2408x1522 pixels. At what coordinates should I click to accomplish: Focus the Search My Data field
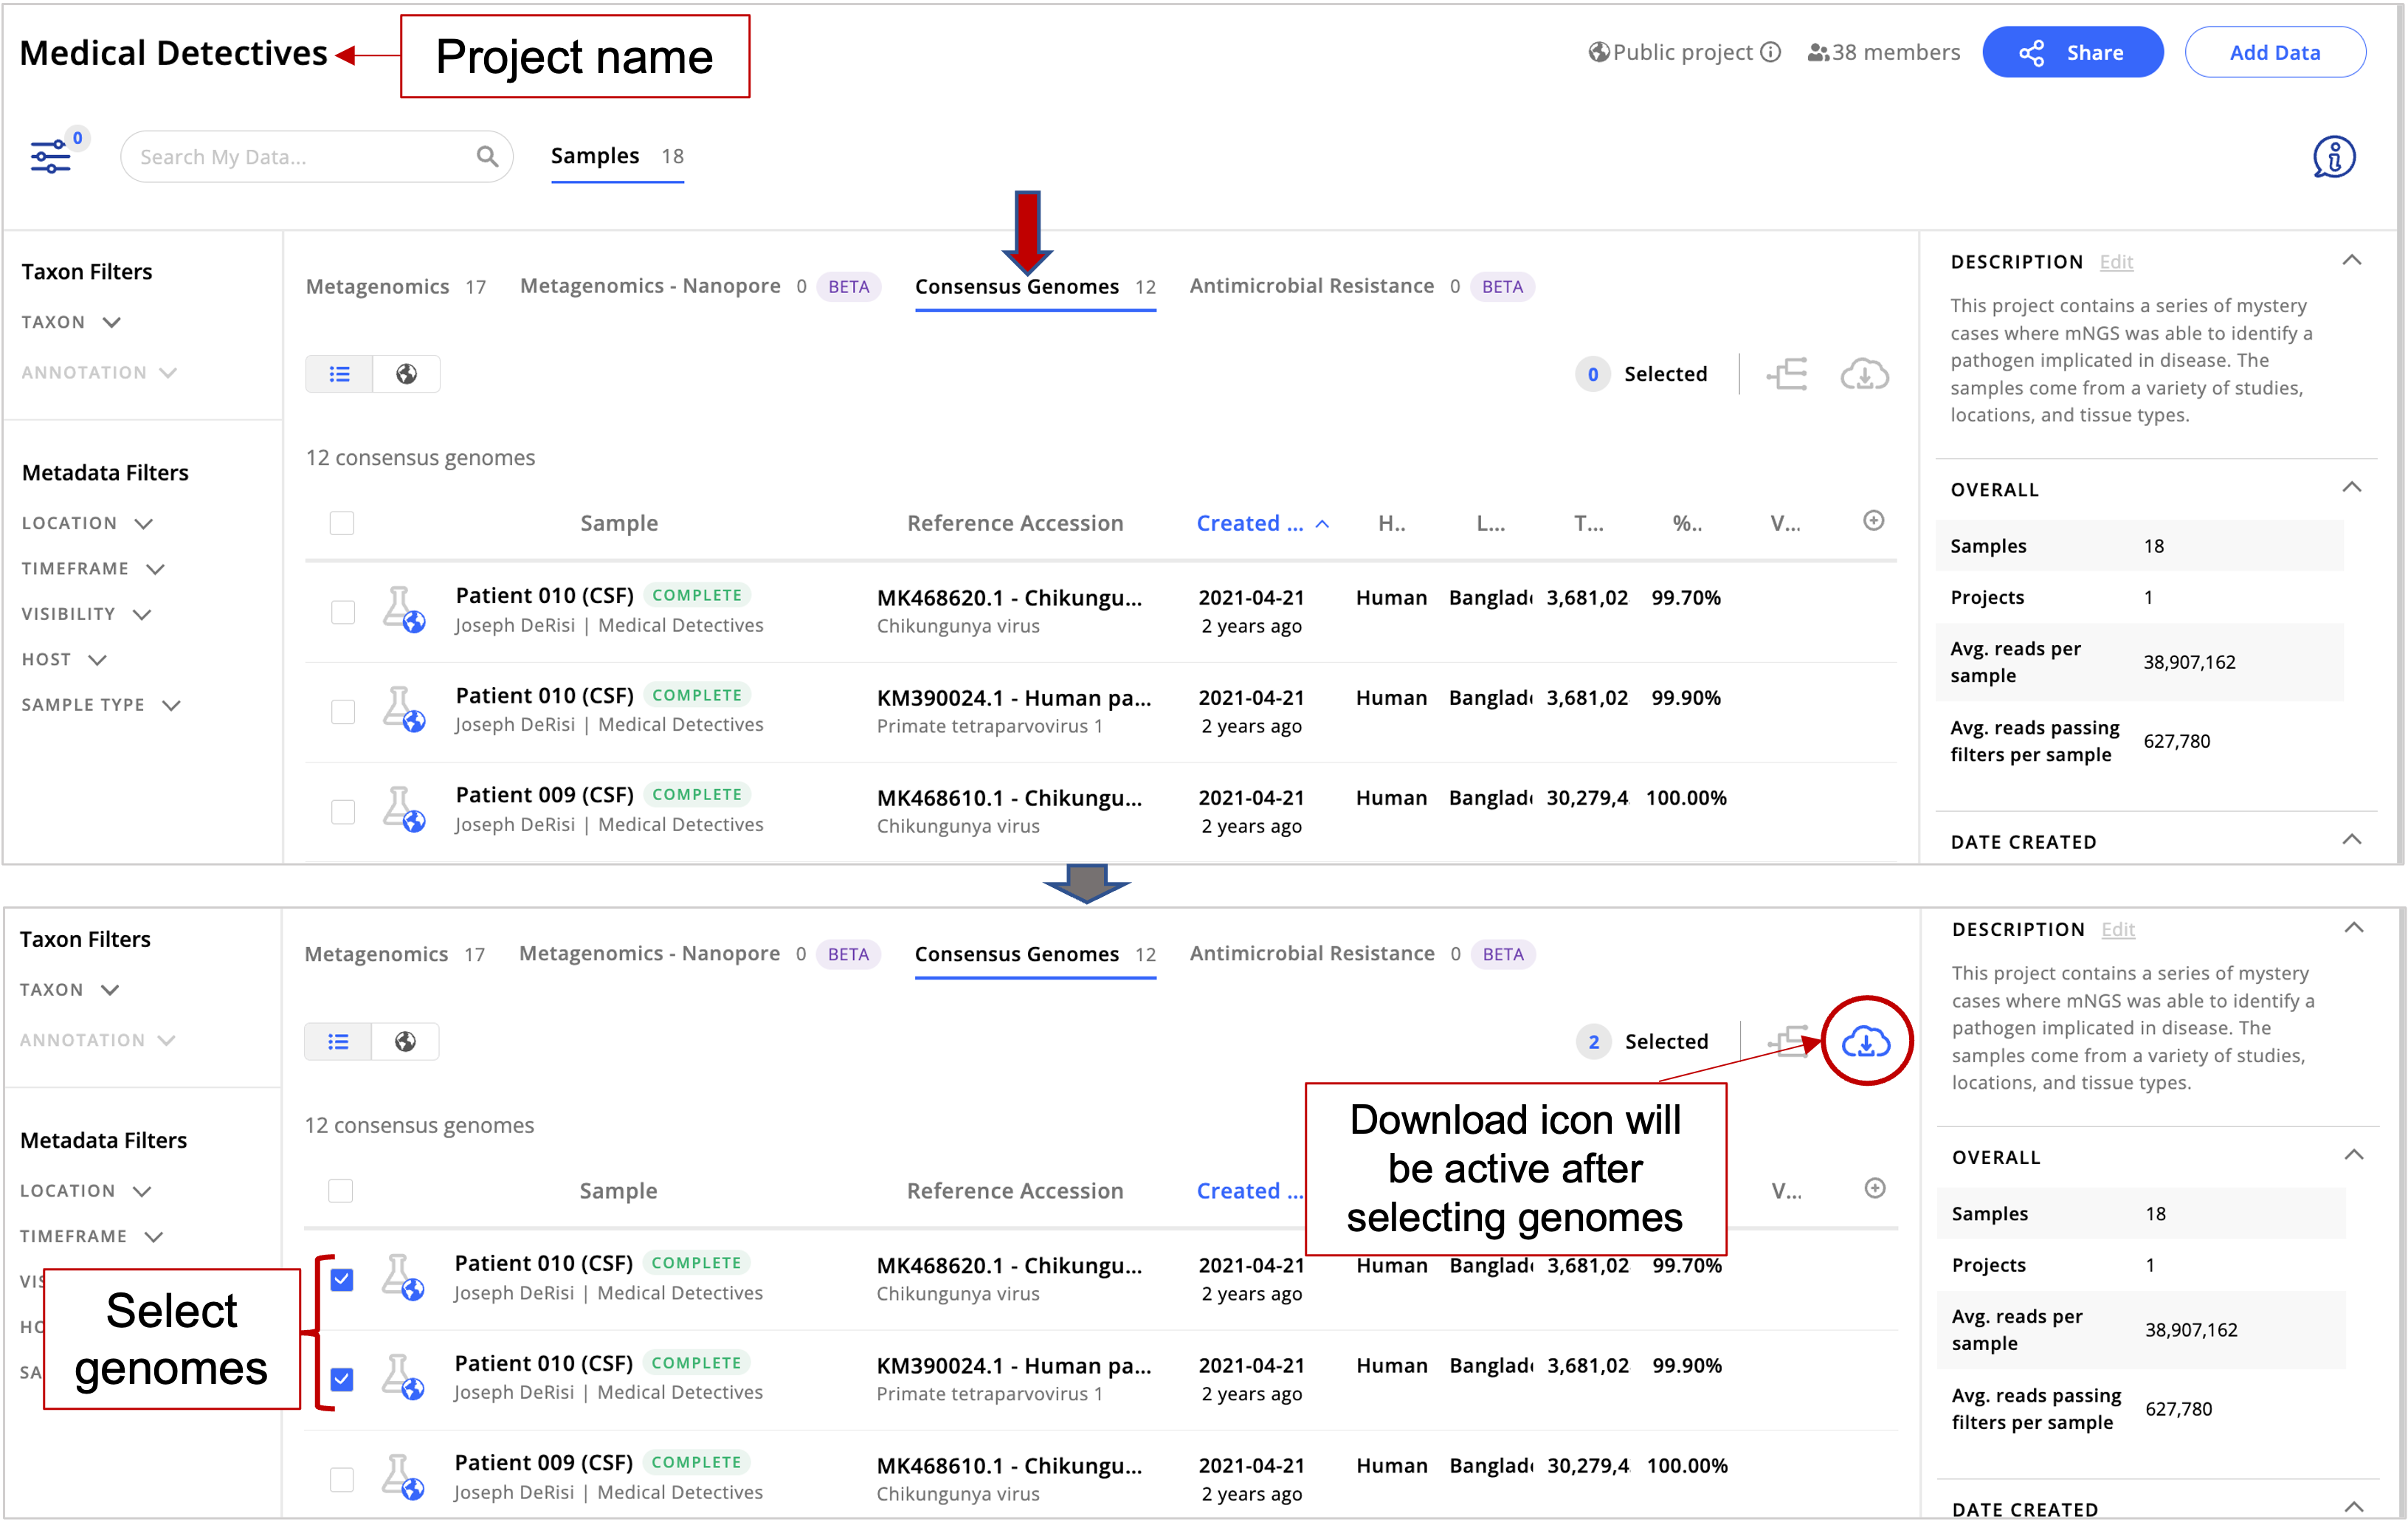coord(317,156)
